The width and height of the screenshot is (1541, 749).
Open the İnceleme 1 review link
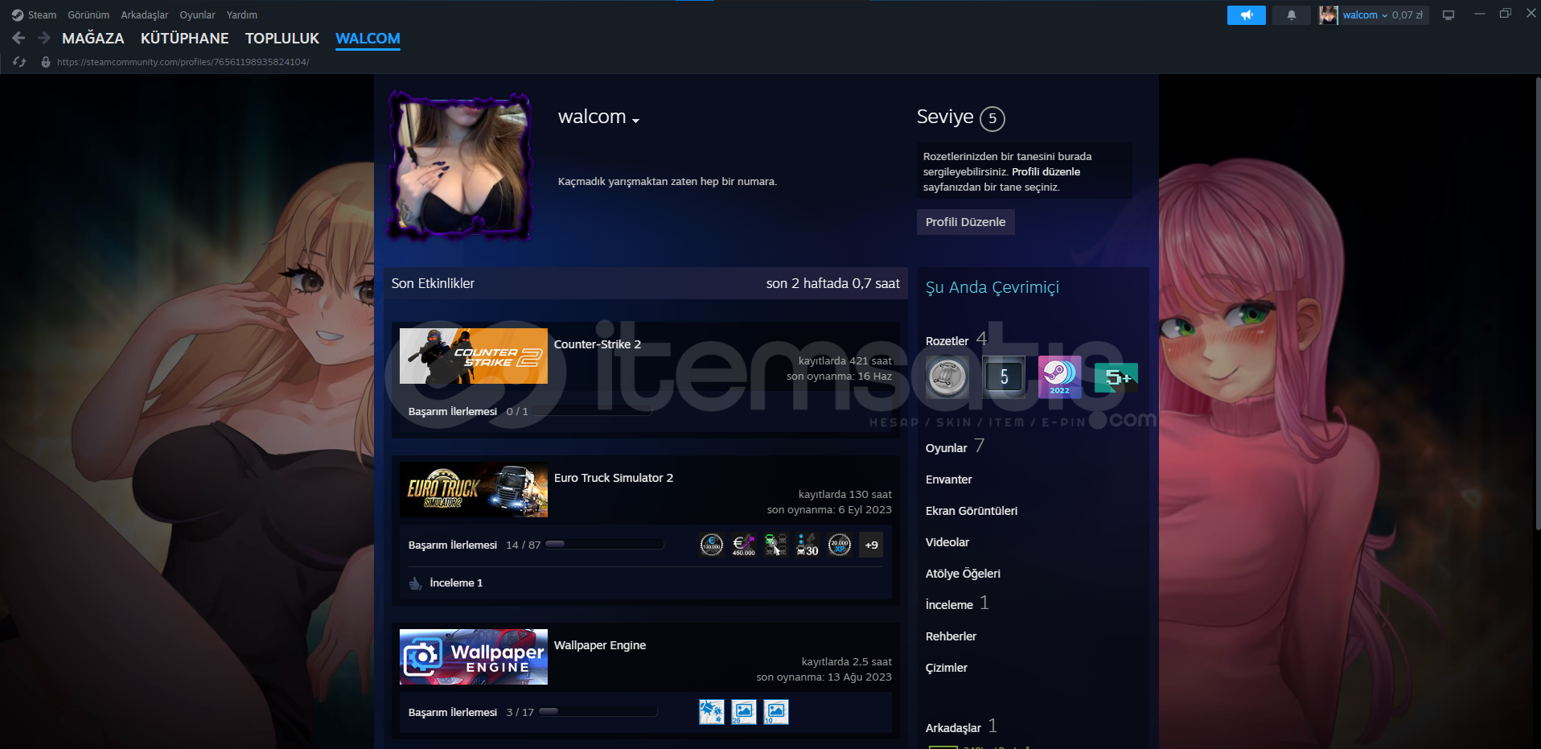coord(456,583)
